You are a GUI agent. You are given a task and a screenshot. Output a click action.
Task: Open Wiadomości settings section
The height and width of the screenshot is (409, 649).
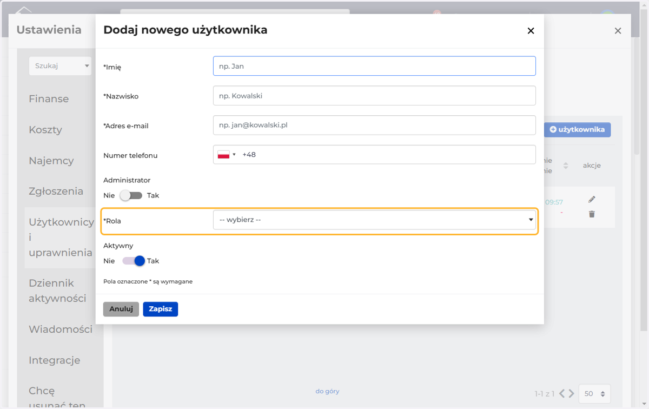[x=61, y=329]
